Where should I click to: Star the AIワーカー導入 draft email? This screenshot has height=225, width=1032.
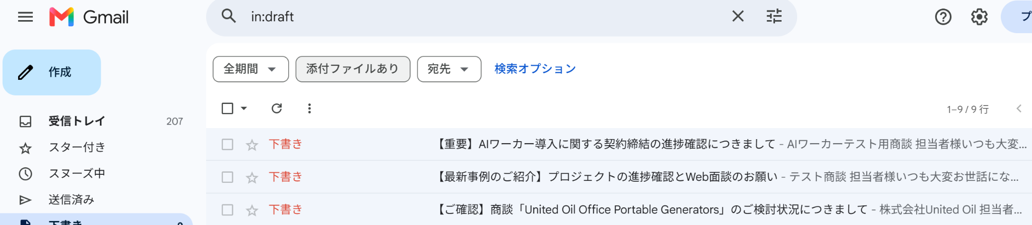[252, 145]
